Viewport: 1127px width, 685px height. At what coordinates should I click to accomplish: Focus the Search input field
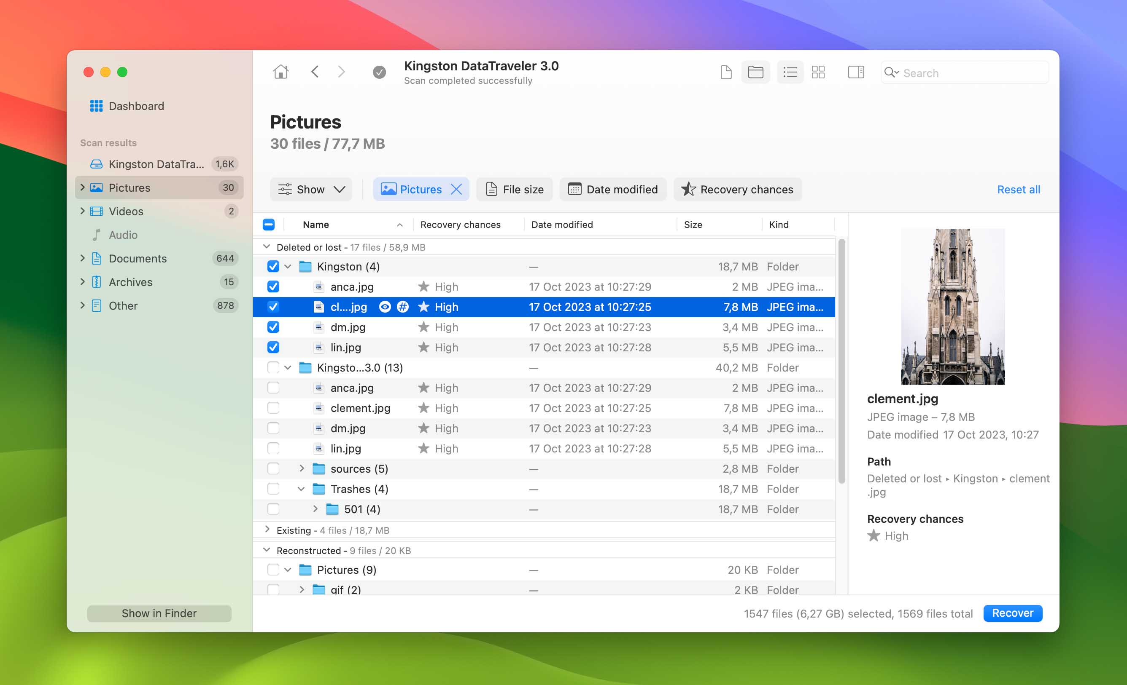pos(965,72)
